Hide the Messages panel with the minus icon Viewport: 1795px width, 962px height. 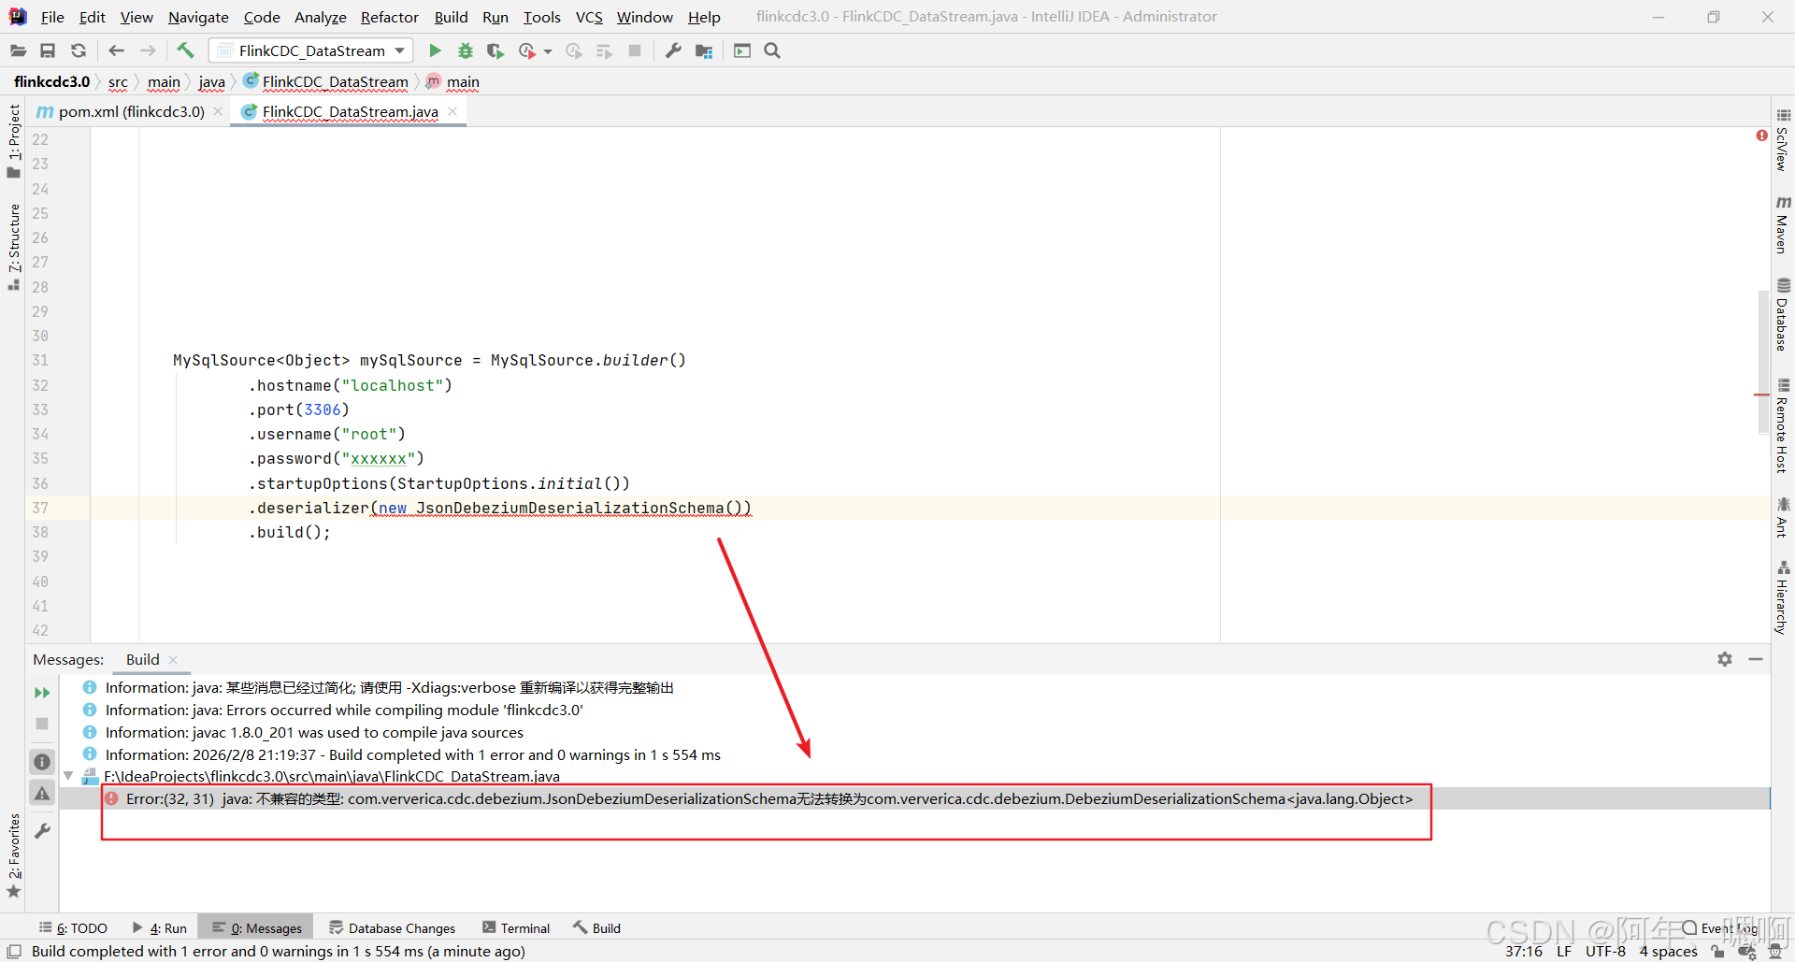1756,659
